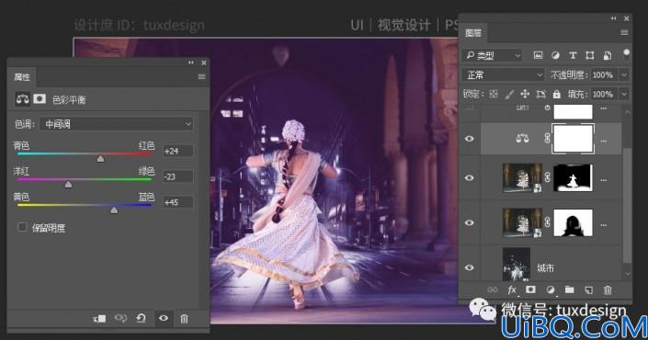Click the magenta-green slider handle

tap(69, 185)
